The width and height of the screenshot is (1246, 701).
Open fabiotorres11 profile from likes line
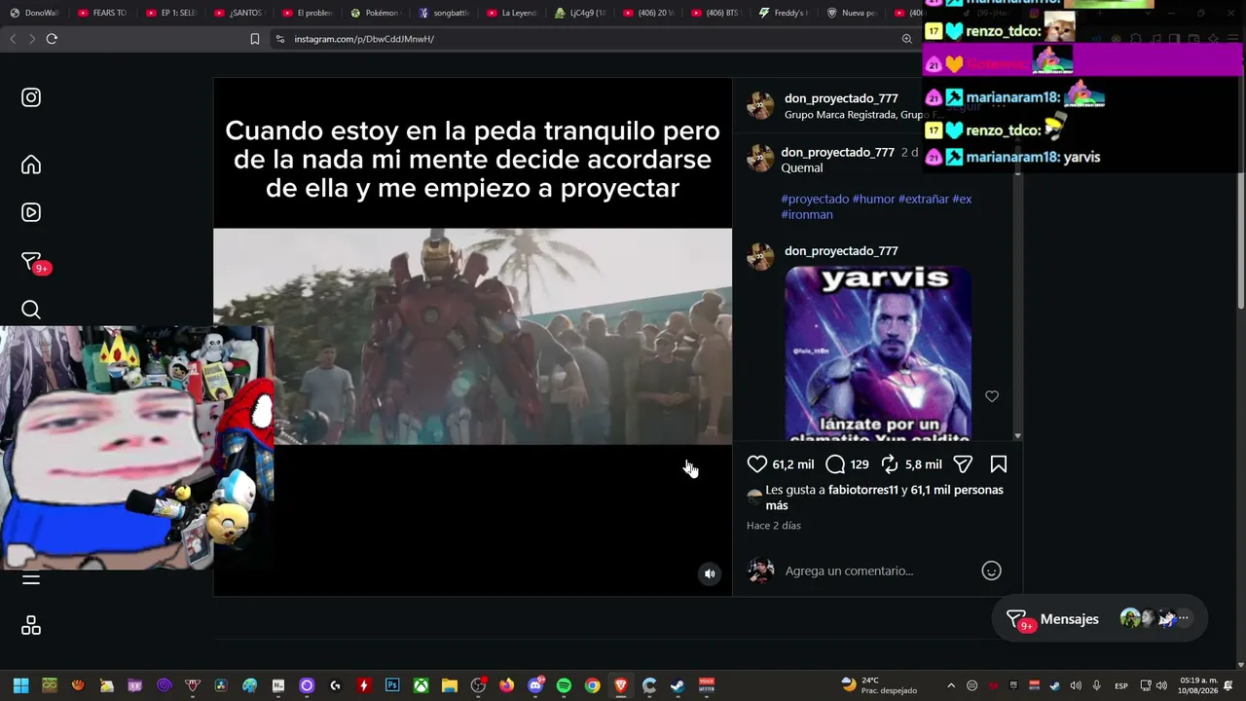[863, 490]
